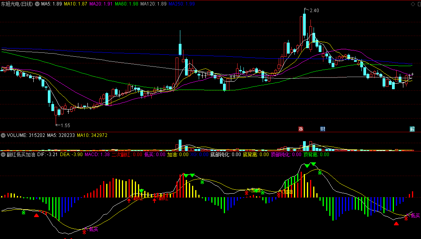
Task: Expand the VOLUME indicator dropdown
Action: pos(3,135)
